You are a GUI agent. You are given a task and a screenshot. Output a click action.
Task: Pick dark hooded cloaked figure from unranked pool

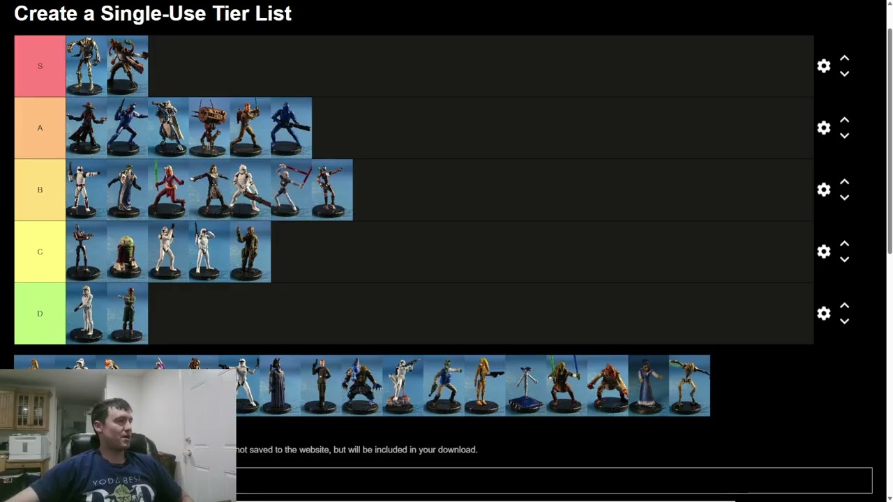(280, 386)
